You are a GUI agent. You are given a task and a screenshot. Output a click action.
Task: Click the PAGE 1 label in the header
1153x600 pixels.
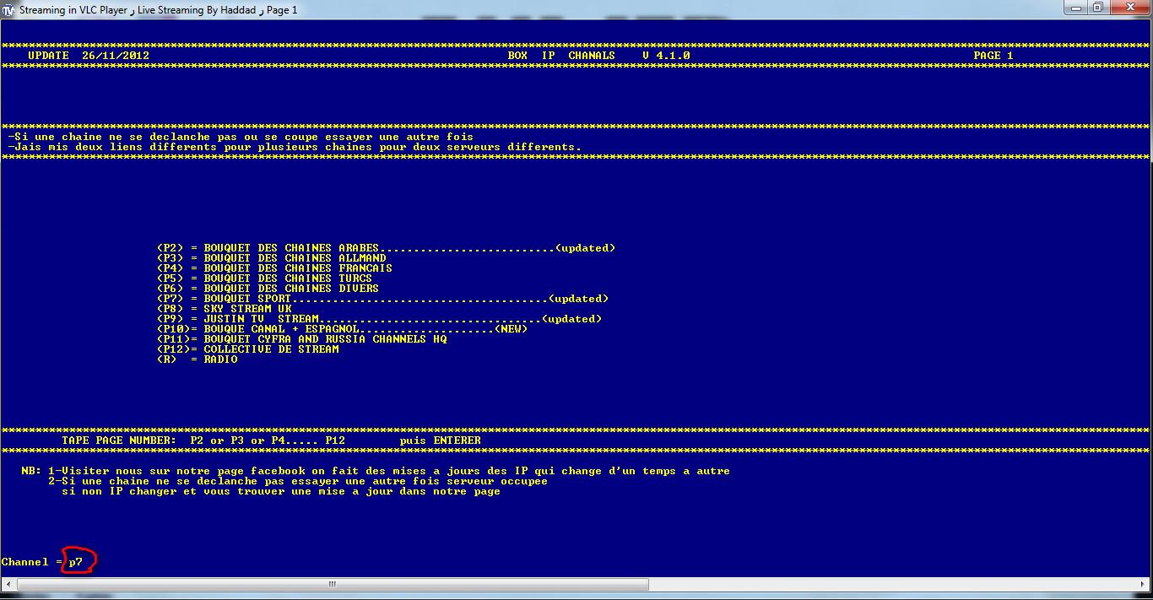(993, 56)
